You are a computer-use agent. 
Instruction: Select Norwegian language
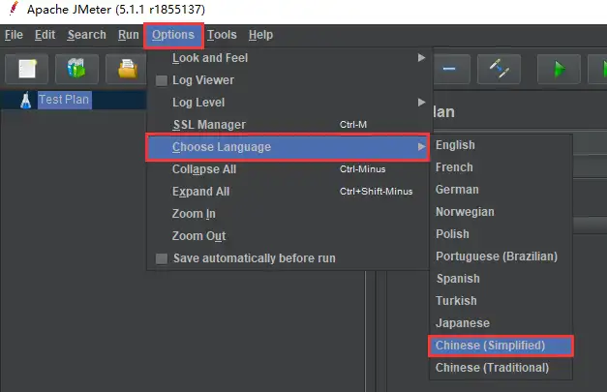[x=501, y=212]
